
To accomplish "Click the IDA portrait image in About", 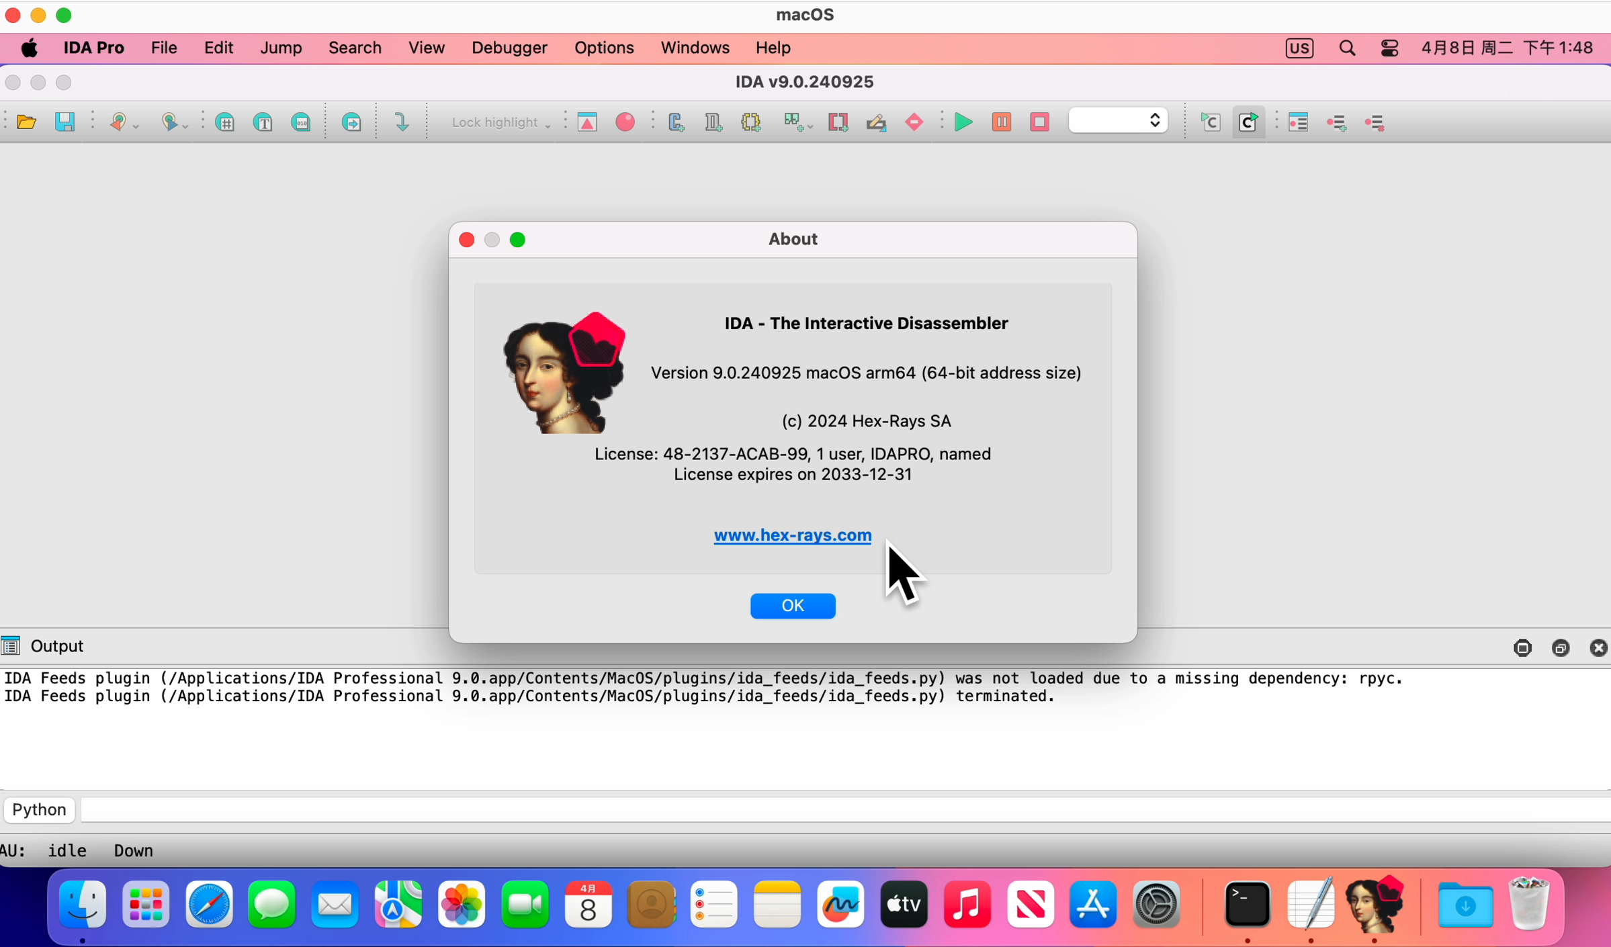I will coord(564,373).
